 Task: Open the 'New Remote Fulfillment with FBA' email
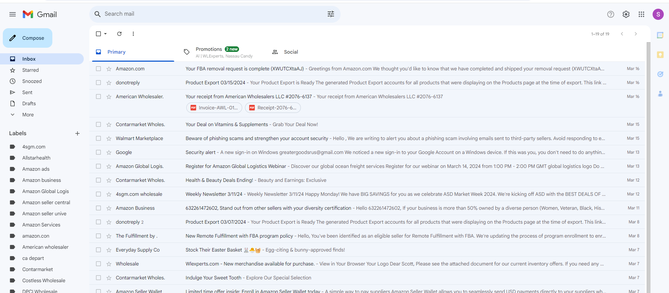point(367,236)
